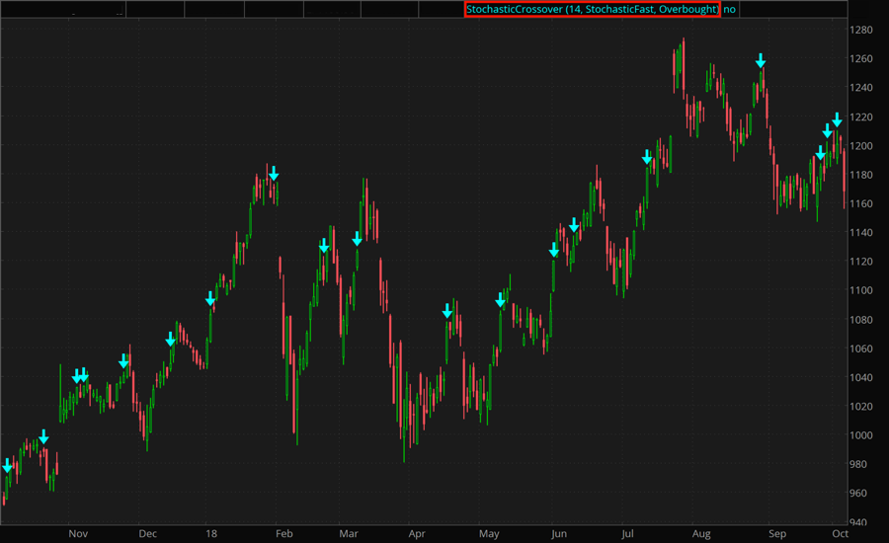Click the first signal arrow at far left
The height and width of the screenshot is (543, 889).
8,465
